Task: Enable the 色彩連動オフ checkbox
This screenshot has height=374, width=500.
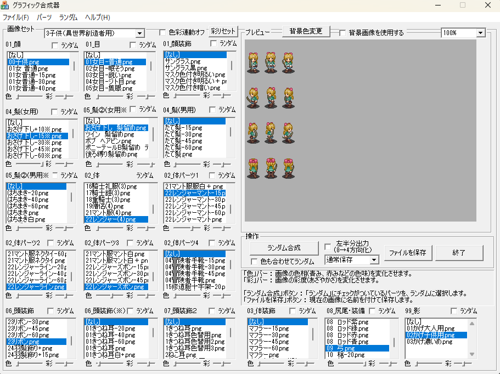Action: (x=162, y=32)
